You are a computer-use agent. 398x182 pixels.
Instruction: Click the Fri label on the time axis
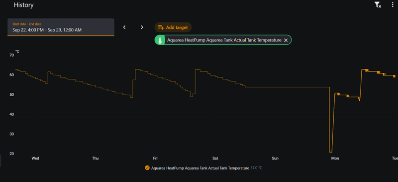[155, 159]
